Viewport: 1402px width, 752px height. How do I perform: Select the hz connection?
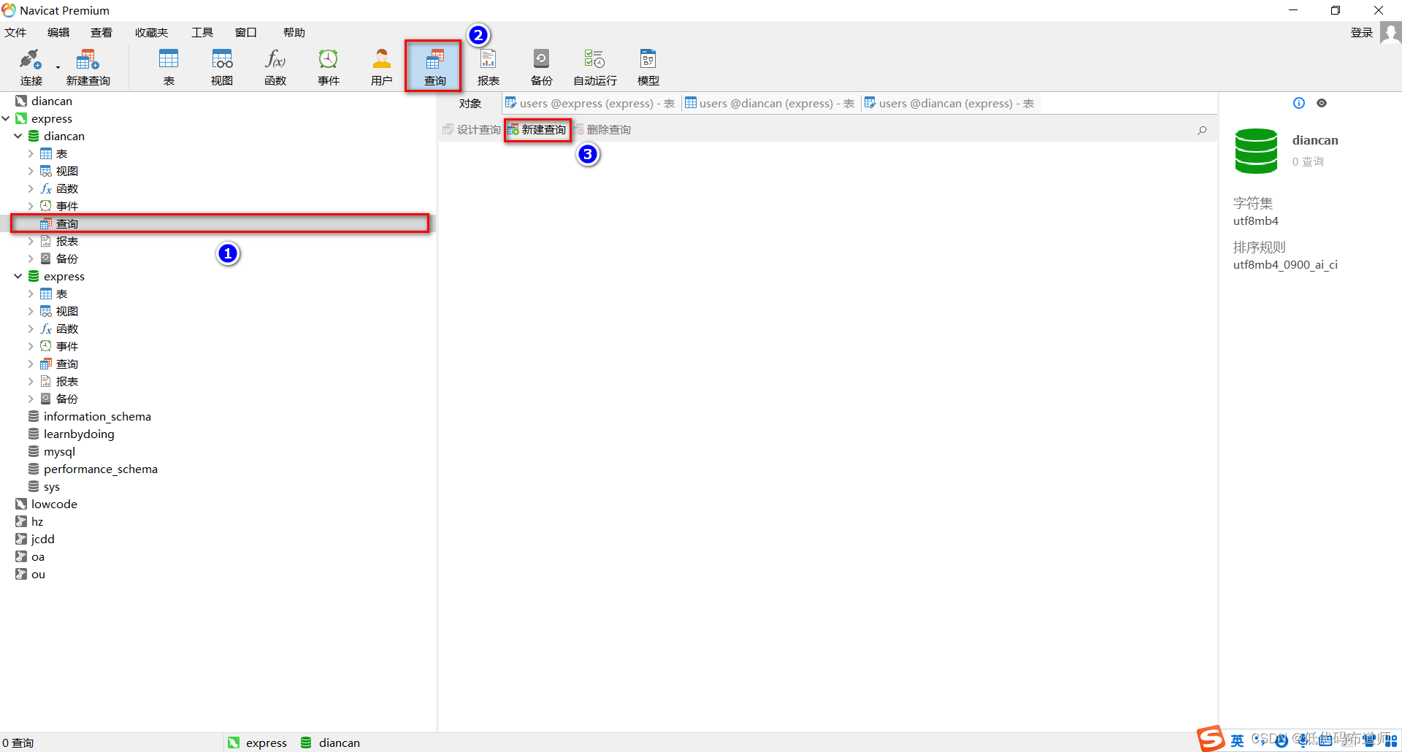pyautogui.click(x=37, y=521)
